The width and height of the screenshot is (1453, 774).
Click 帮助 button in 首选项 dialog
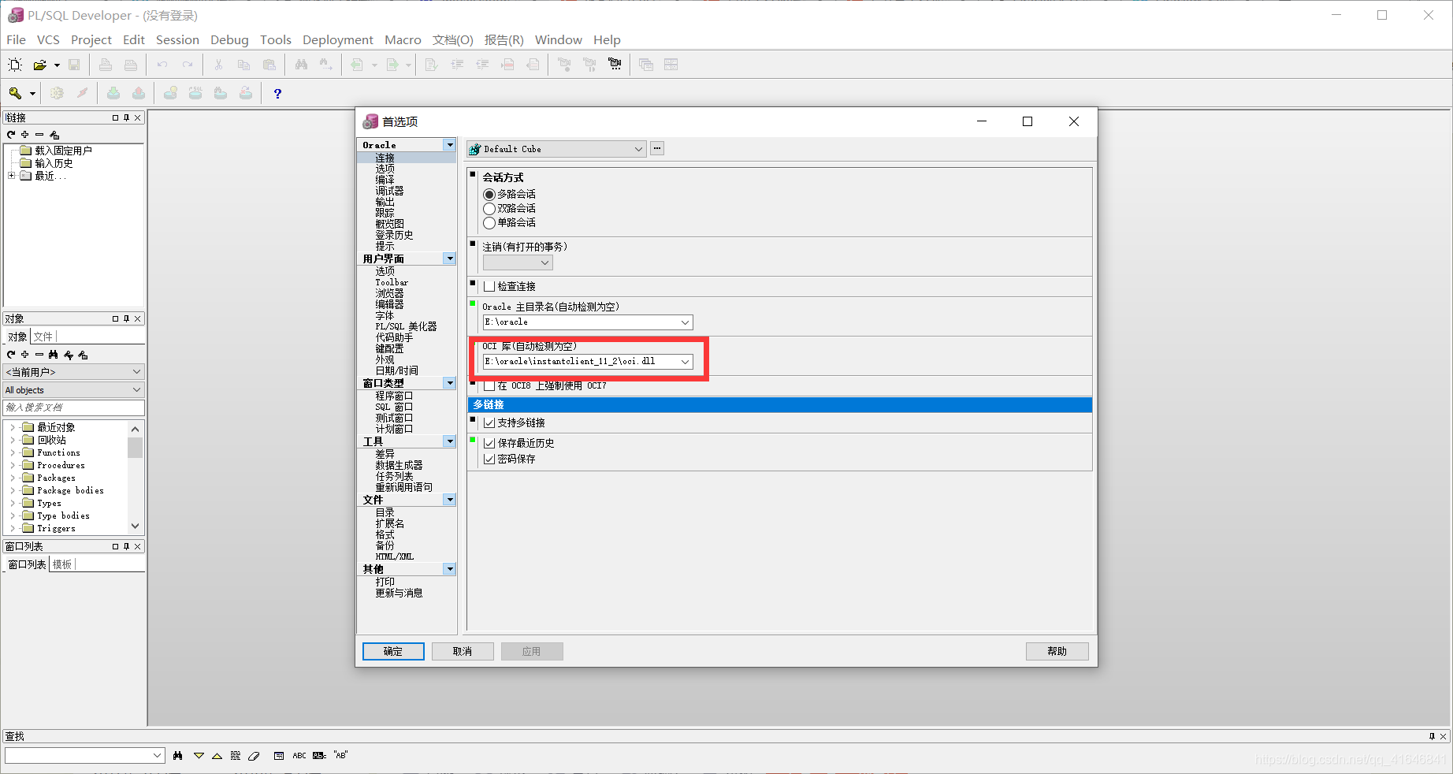click(1057, 651)
